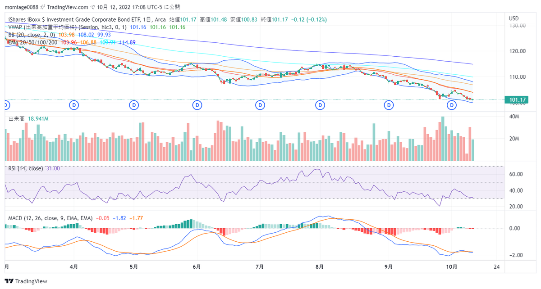
Task: Select the dividend D marker above 10月
Action: pos(451,105)
